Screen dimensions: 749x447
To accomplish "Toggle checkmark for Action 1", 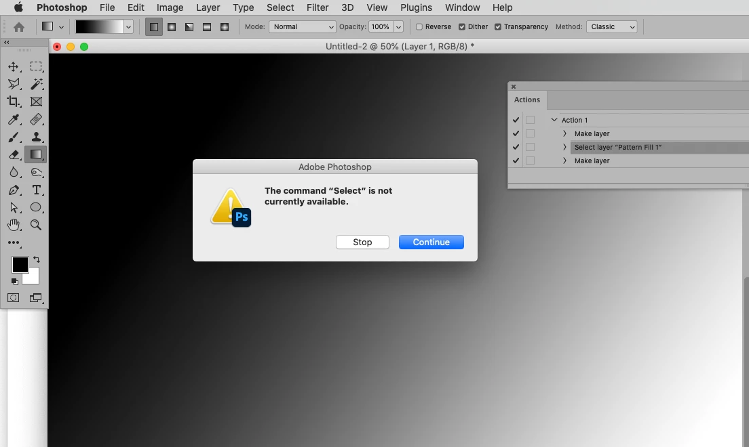I will (516, 120).
